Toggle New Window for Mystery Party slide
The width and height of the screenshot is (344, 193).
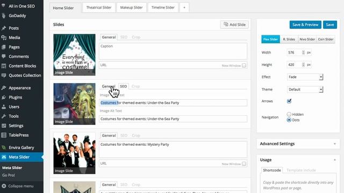coord(243,164)
